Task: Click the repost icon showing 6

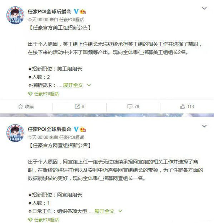Action: tap(77, 106)
